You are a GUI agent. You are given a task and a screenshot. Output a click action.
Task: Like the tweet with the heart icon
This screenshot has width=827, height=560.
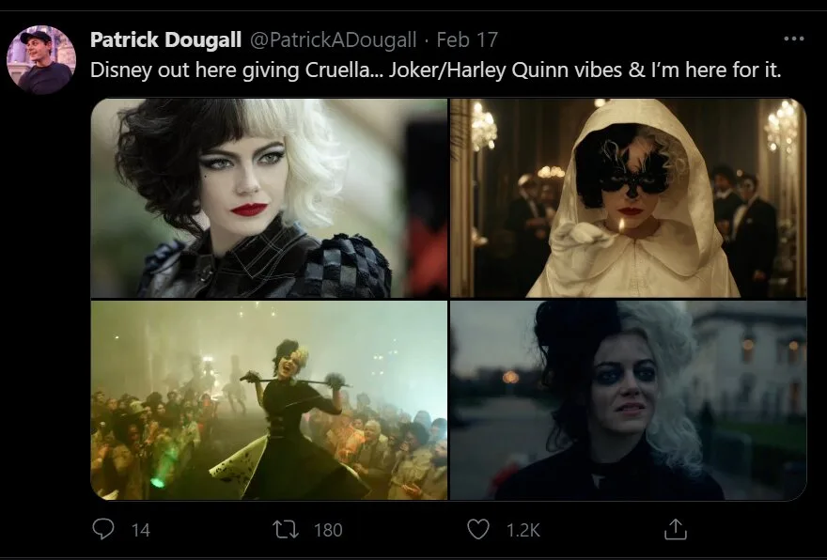[x=478, y=529]
